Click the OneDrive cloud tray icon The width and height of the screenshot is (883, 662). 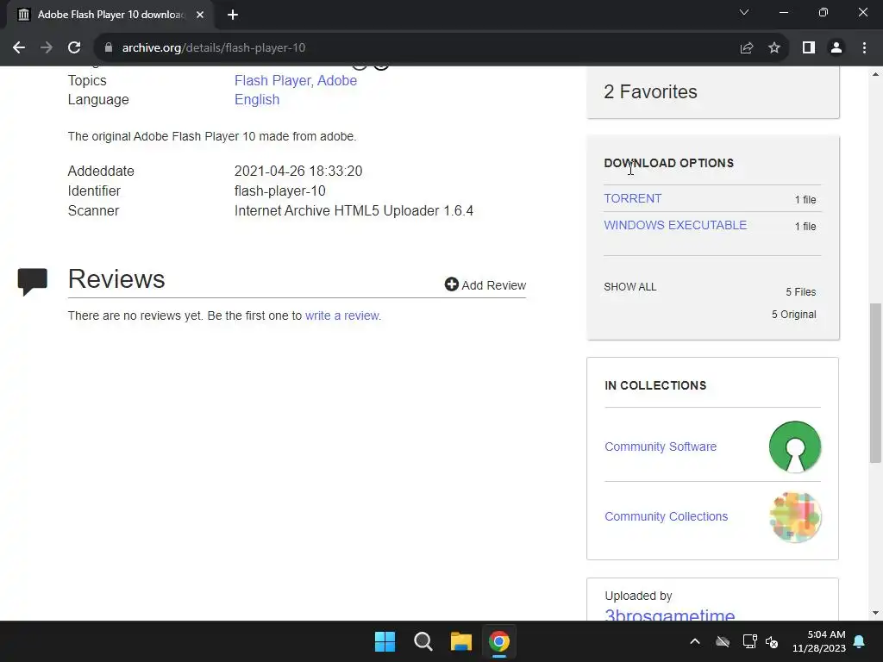coord(723,641)
